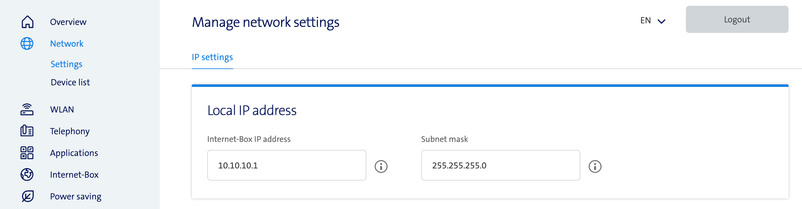The height and width of the screenshot is (209, 802).
Task: Click the Internet-Box sidebar icon
Action: tap(27, 174)
